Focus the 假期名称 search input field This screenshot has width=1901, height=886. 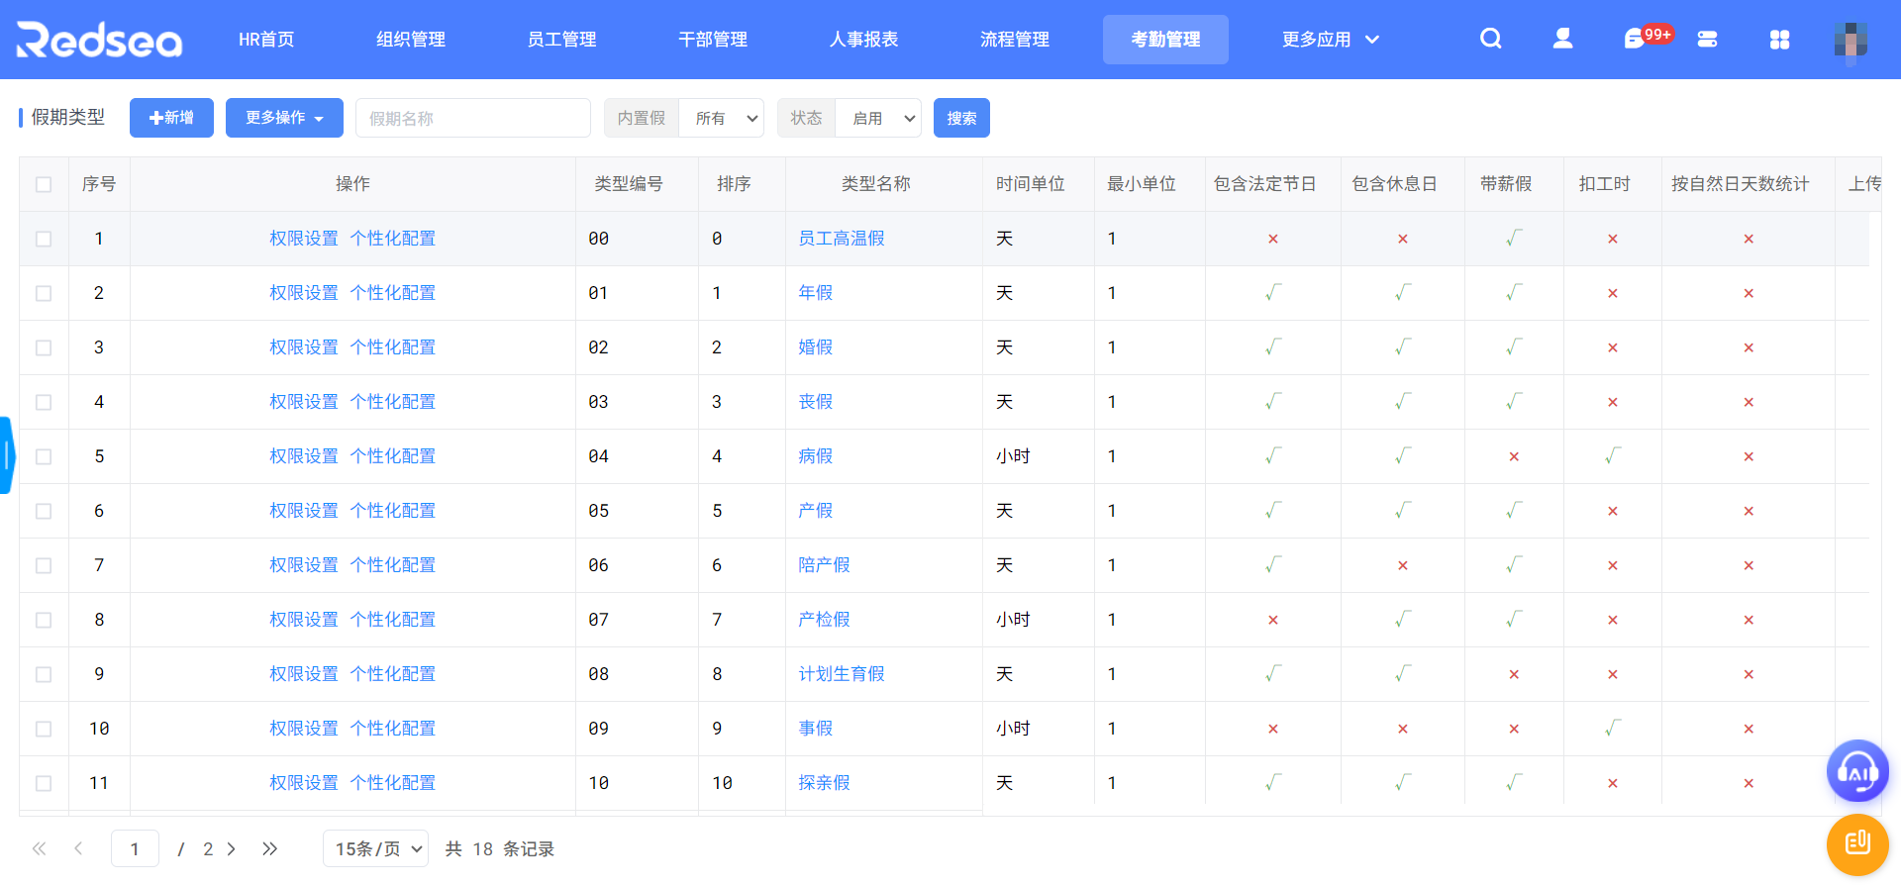[472, 118]
